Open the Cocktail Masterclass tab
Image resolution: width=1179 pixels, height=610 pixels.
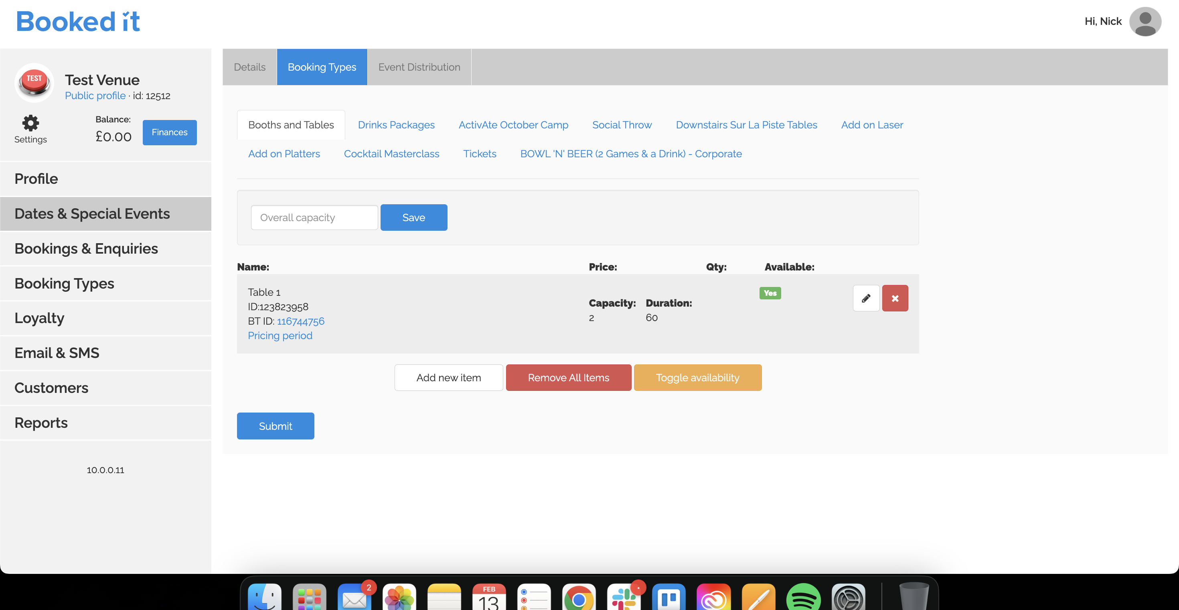(391, 154)
